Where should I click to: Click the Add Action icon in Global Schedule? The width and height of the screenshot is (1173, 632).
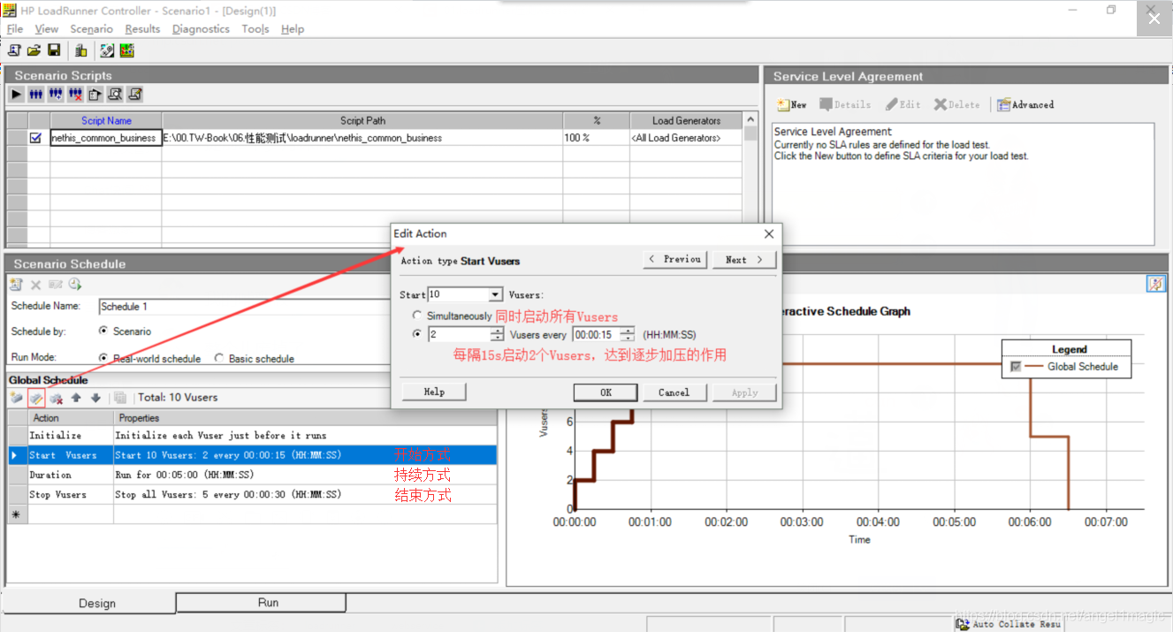pyautogui.click(x=17, y=398)
